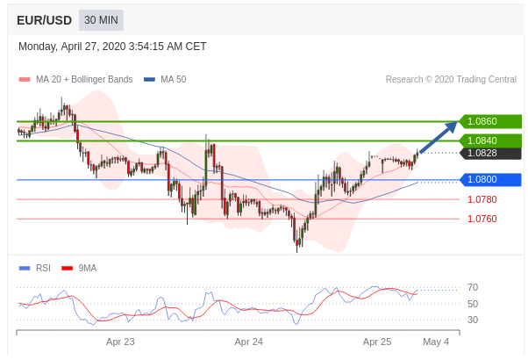Viewport: 528px width, 360px height.
Task: Click the 30 MIN timeframe badge
Action: coord(101,20)
